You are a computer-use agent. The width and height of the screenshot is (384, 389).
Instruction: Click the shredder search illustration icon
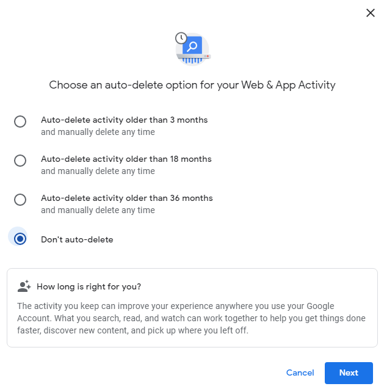pos(193,49)
